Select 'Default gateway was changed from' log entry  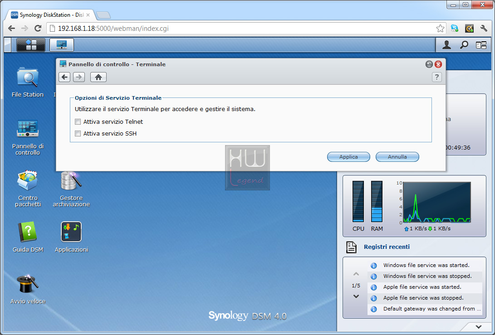tap(425, 309)
